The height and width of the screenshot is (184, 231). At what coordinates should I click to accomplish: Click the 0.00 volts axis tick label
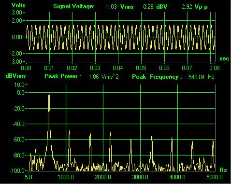coord(17,37)
